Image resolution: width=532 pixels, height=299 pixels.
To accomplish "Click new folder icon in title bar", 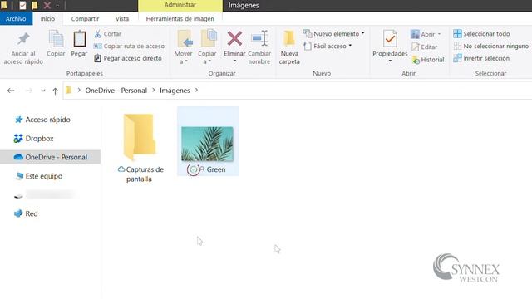I will (35, 5).
